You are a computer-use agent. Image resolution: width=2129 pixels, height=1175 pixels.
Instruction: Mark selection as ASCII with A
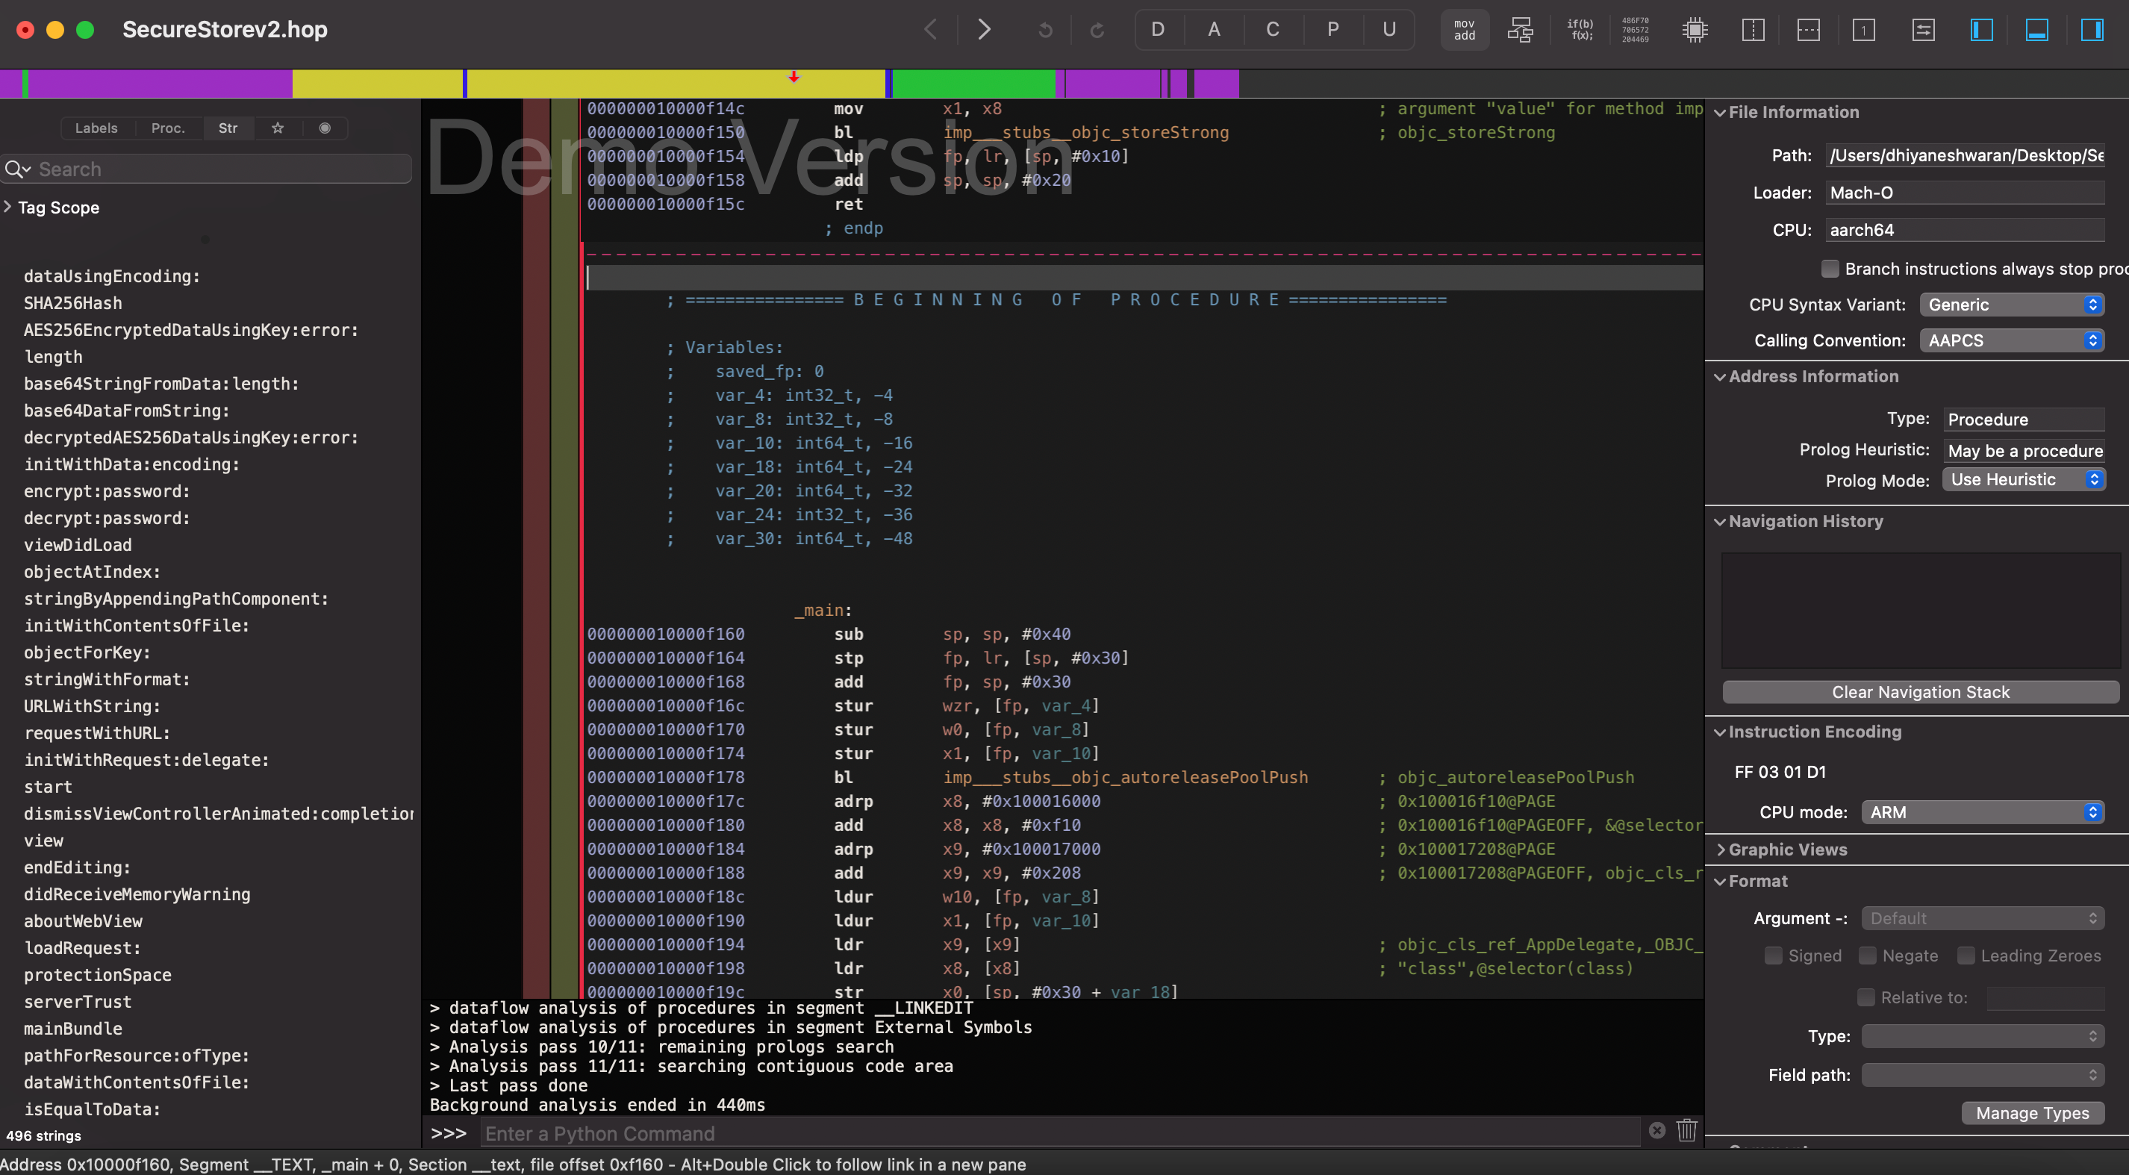pyautogui.click(x=1214, y=30)
